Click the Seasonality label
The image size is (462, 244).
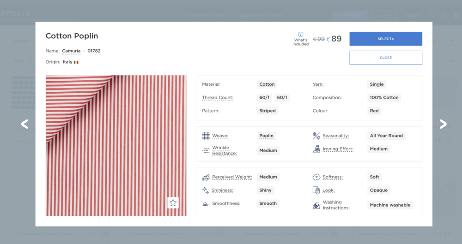tap(335, 136)
